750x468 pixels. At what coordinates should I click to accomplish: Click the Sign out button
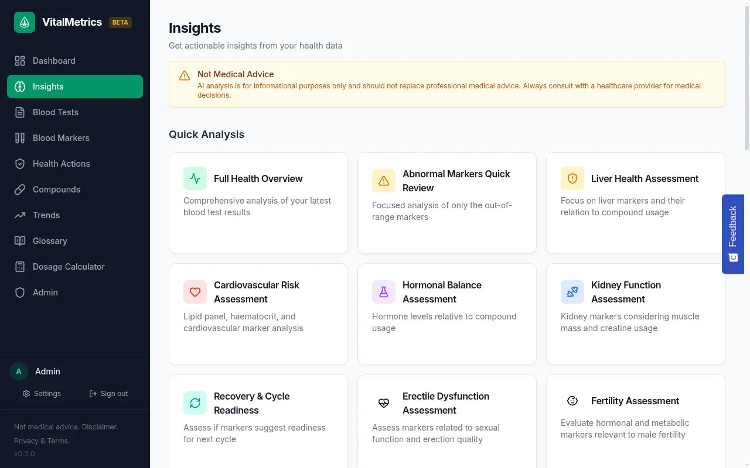[x=108, y=394]
